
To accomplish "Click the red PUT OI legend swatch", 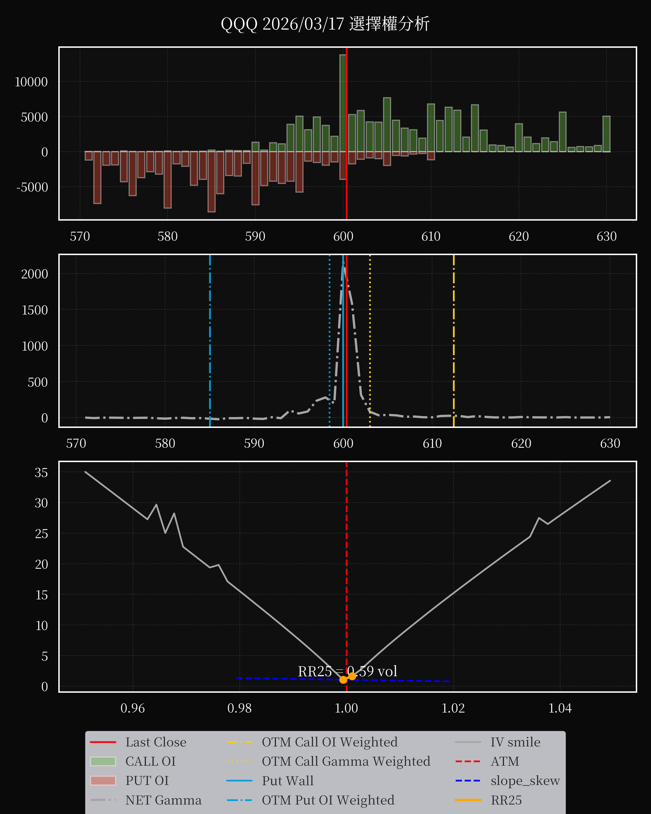I will coord(103,780).
